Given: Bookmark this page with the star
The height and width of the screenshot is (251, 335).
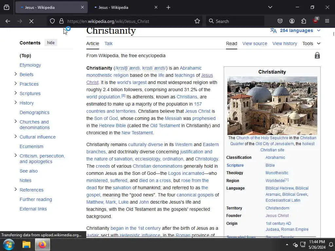Looking at the screenshot, I should tap(197, 21).
